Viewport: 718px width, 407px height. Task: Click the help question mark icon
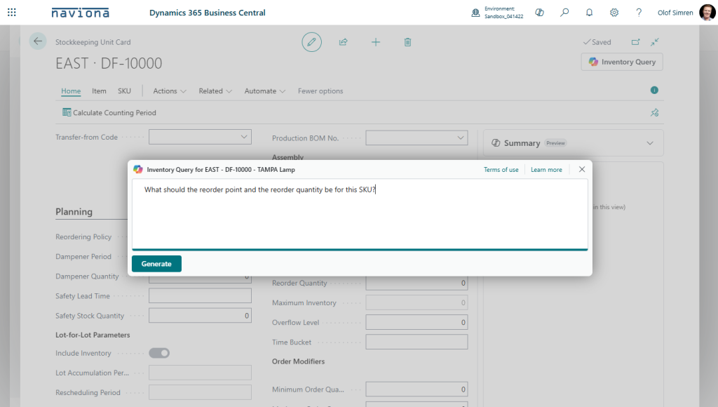pos(639,13)
